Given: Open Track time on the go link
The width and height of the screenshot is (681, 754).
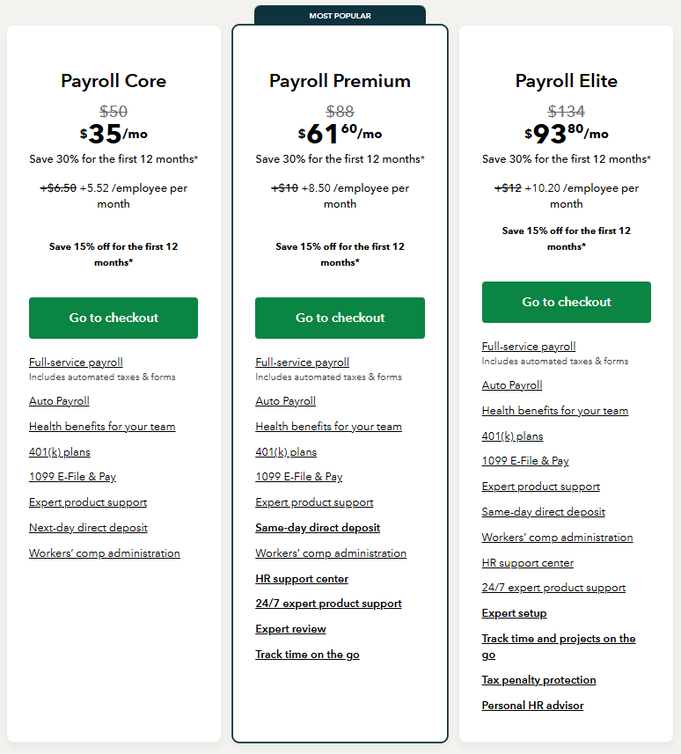Looking at the screenshot, I should point(307,655).
